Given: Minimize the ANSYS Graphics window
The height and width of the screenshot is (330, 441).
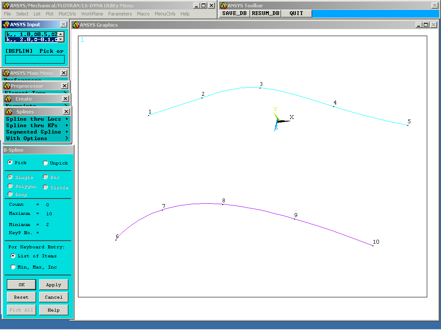Looking at the screenshot, I should coord(419,25).
